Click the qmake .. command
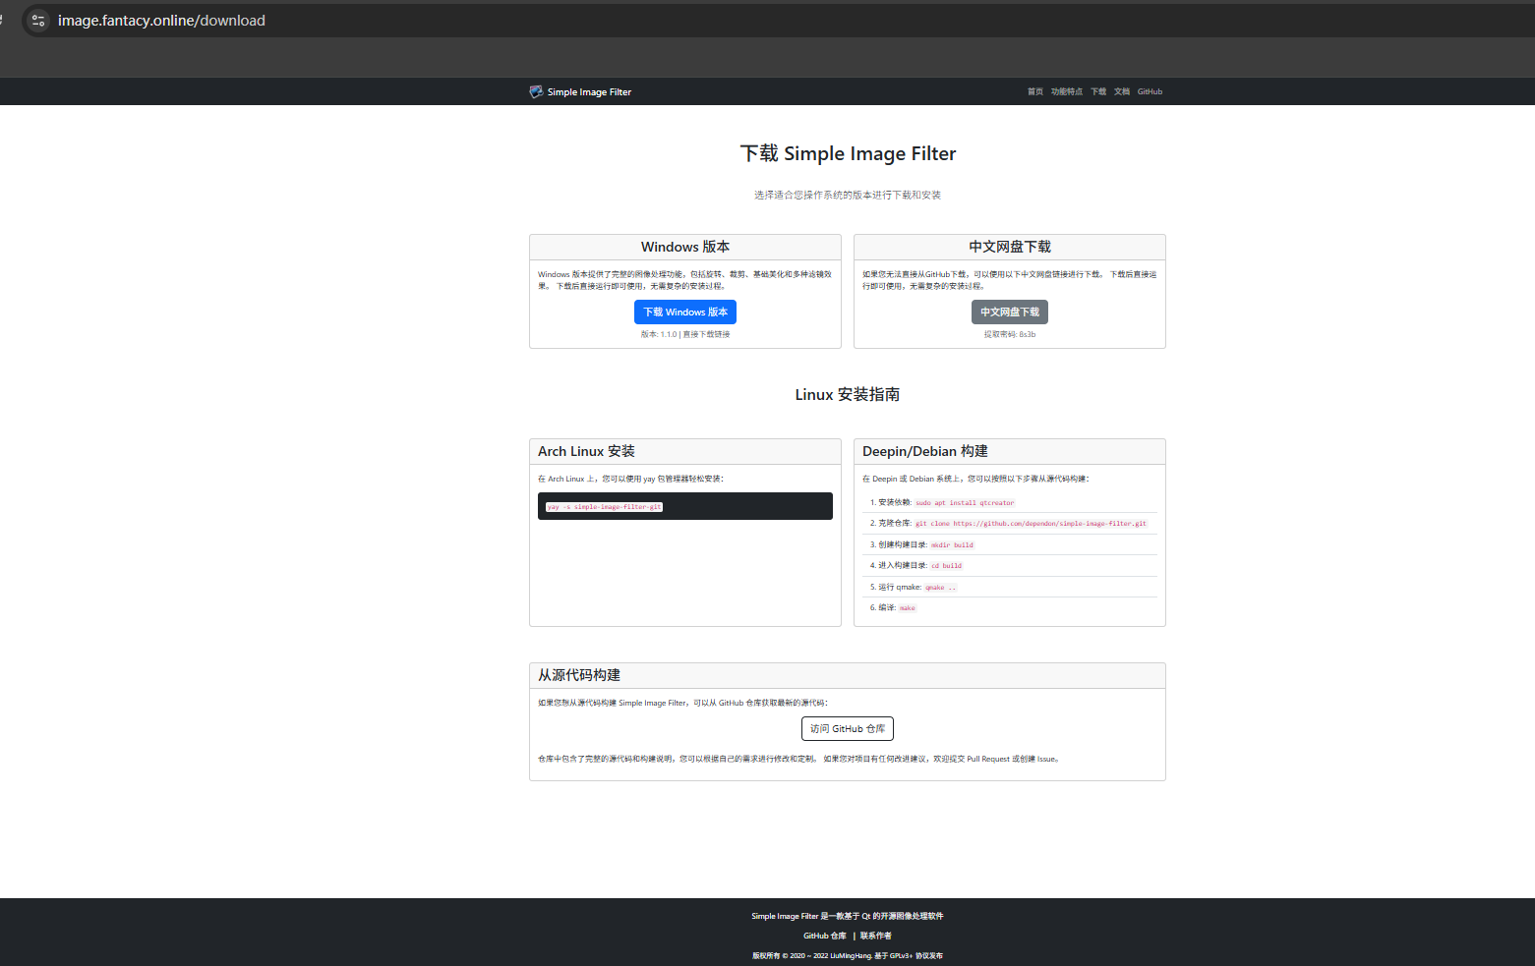Viewport: 1535px width, 966px height. (x=940, y=588)
